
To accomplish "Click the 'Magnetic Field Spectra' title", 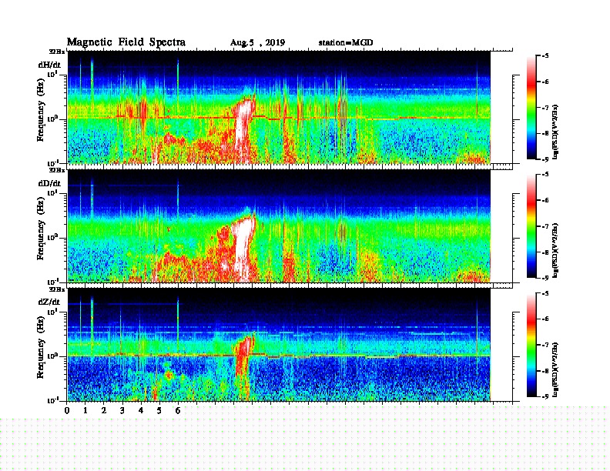I will tap(126, 42).
